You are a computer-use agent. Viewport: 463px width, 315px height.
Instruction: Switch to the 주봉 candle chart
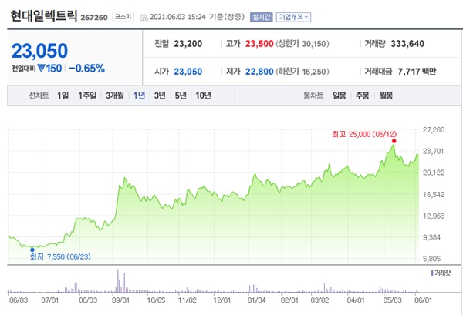click(363, 96)
